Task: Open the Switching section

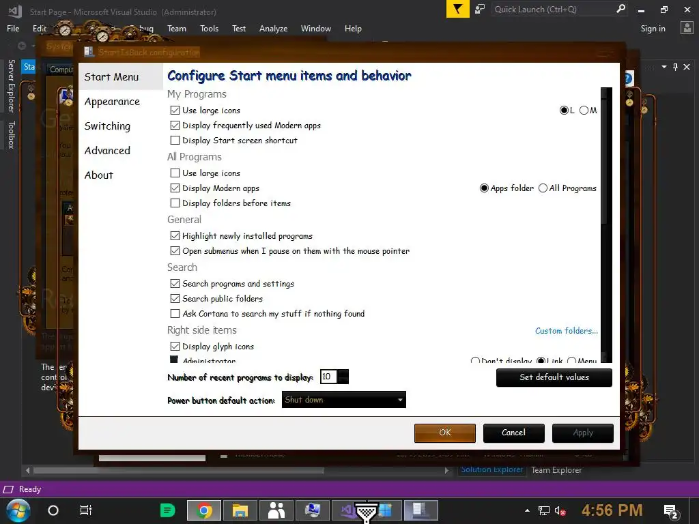Action: pos(107,126)
